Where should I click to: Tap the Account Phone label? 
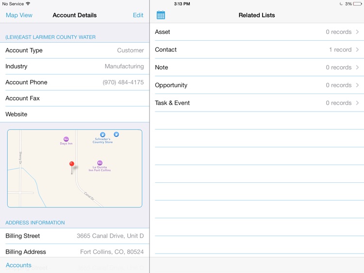tap(26, 82)
